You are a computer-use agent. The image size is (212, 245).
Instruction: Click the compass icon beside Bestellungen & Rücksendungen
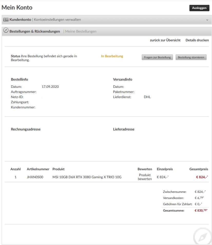click(x=6, y=31)
